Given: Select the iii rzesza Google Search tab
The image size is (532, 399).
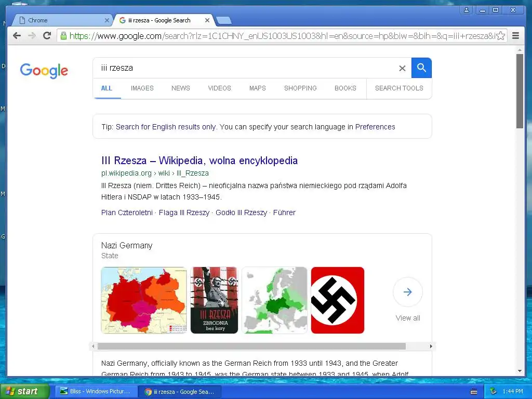Looking at the screenshot, I should pyautogui.click(x=164, y=20).
